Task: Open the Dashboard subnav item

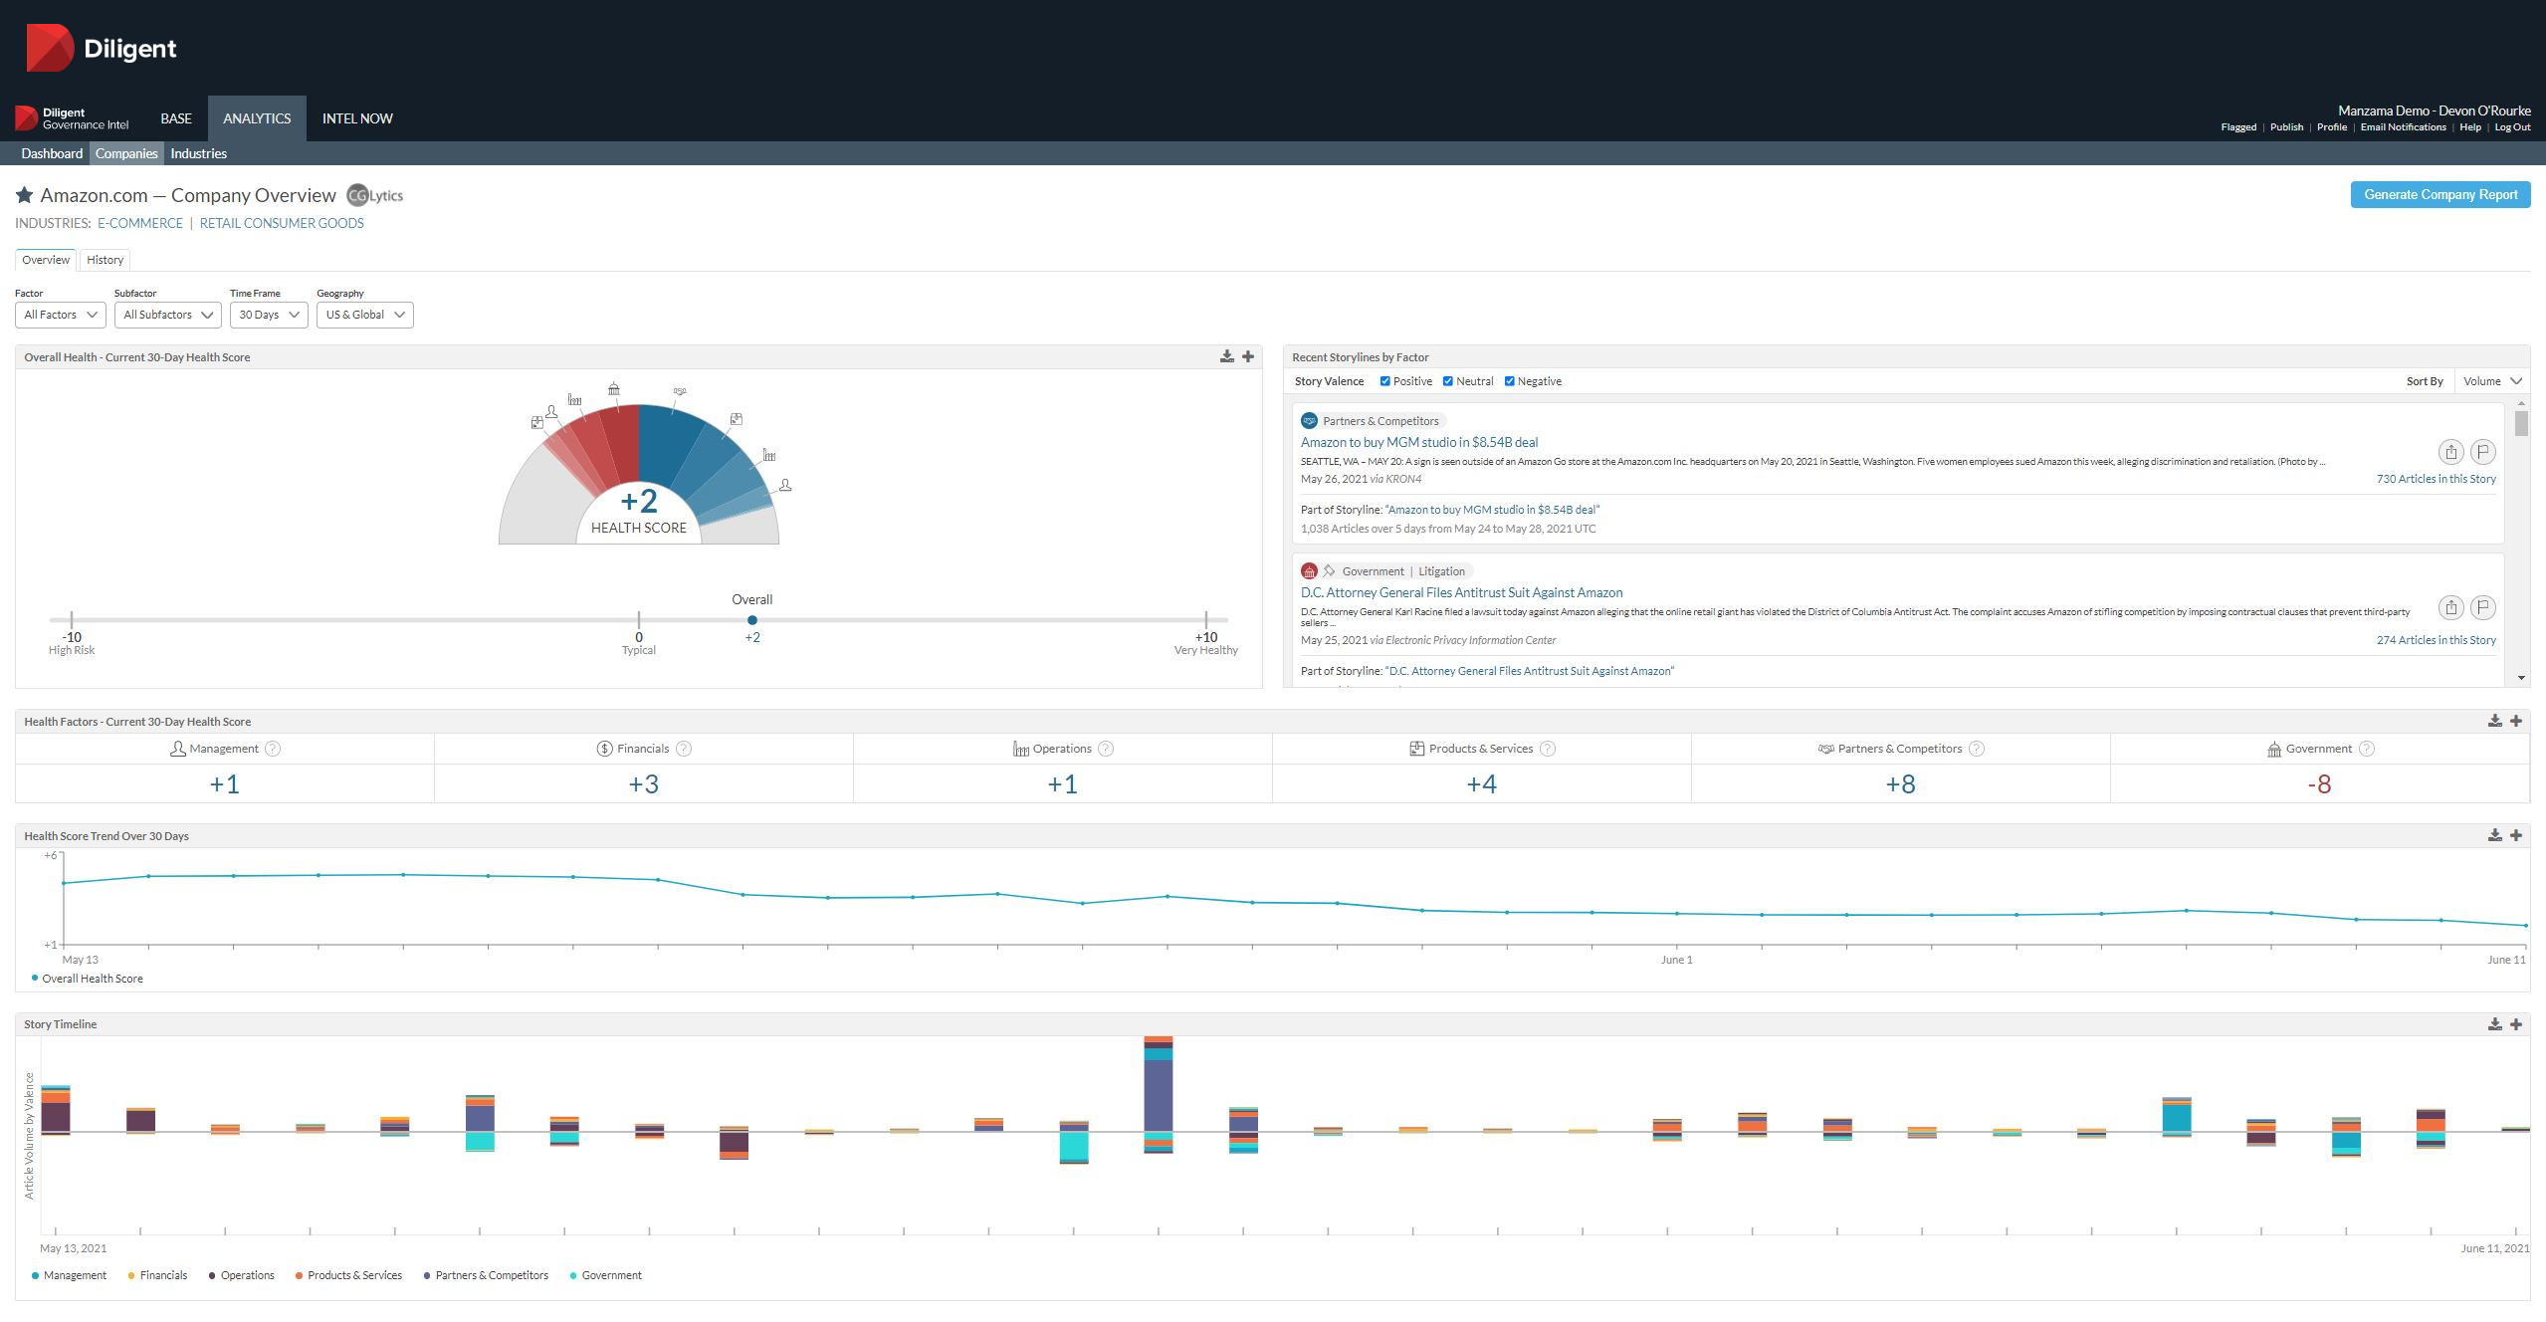Action: [x=52, y=153]
